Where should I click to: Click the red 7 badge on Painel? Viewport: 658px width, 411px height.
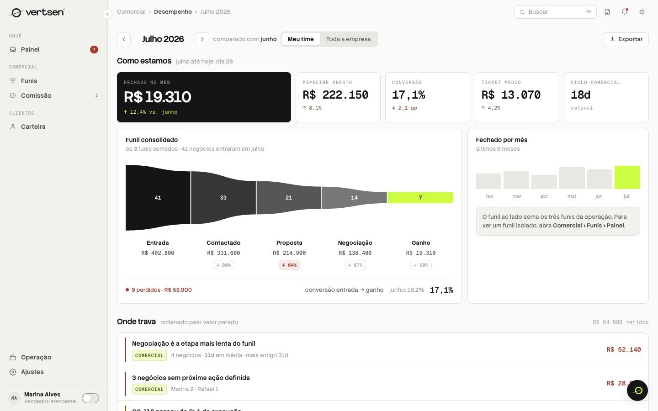coord(94,49)
